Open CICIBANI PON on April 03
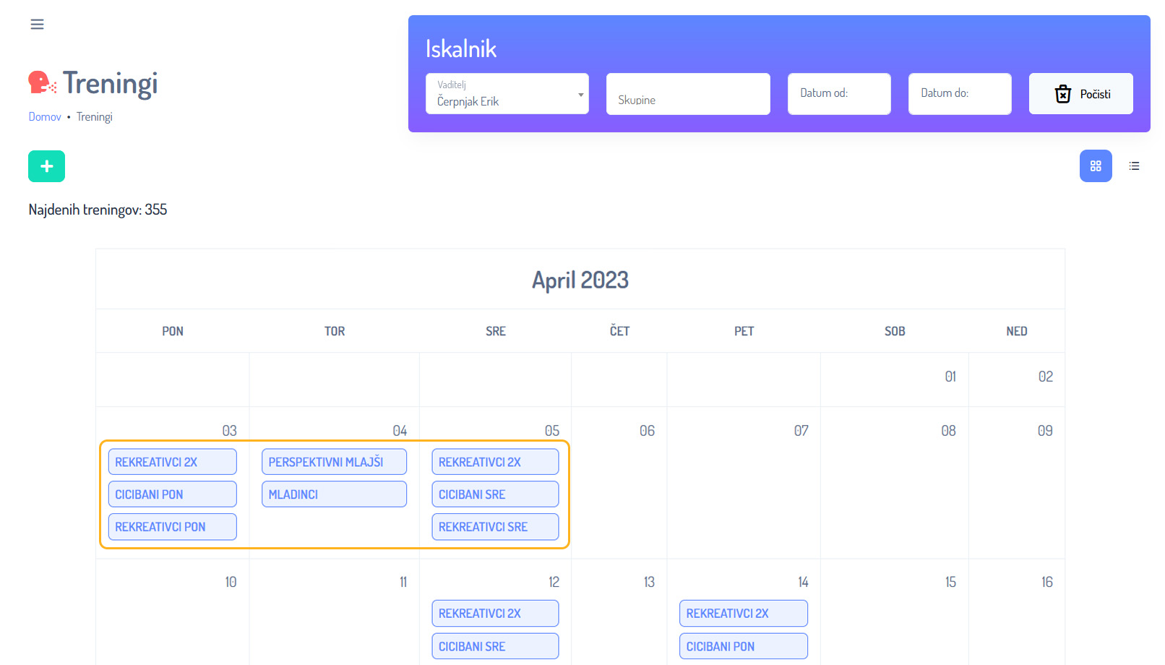 [172, 494]
